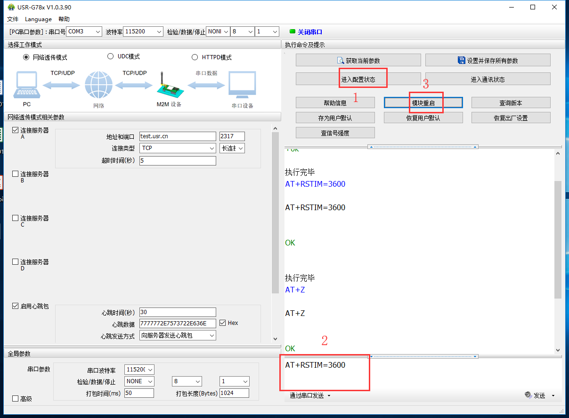Click the globe network icon in diagram
The image size is (569, 418).
98,86
